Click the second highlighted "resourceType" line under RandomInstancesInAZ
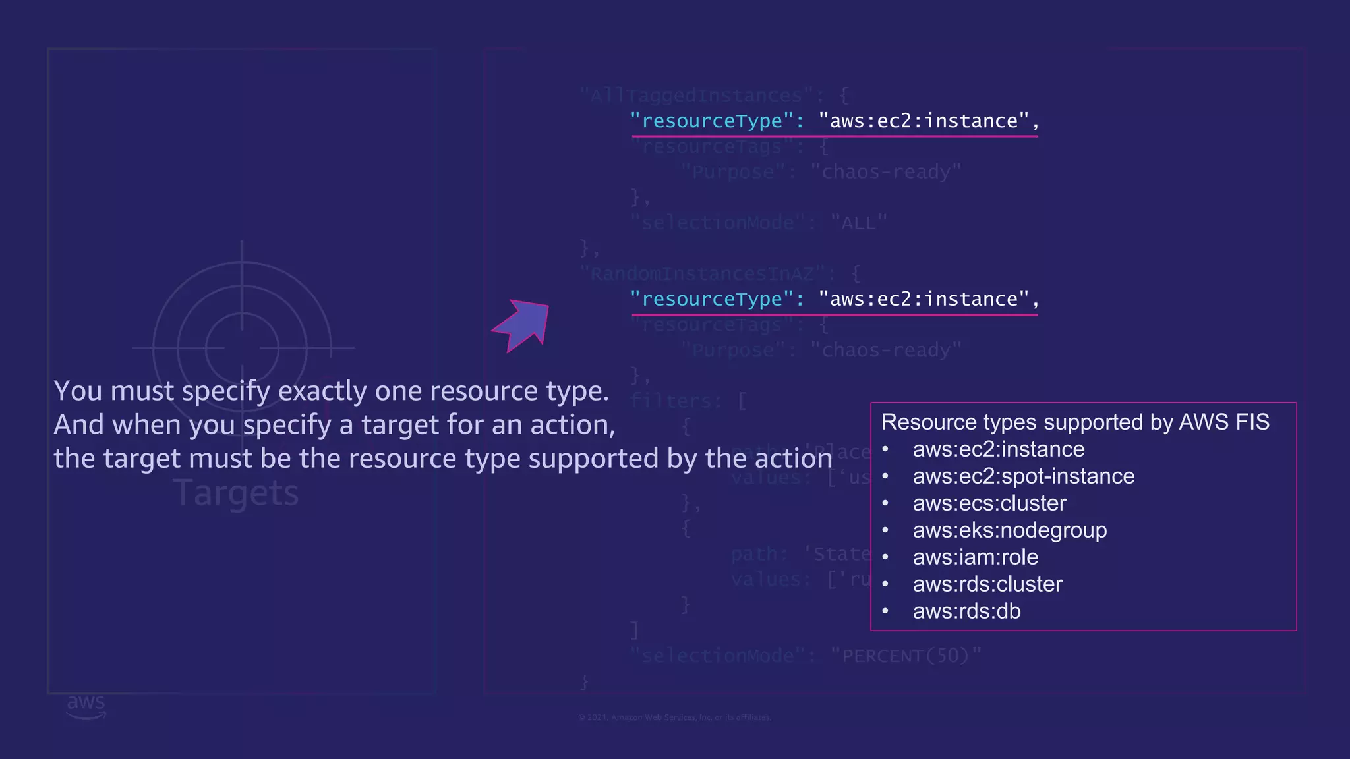This screenshot has width=1350, height=759. [835, 300]
